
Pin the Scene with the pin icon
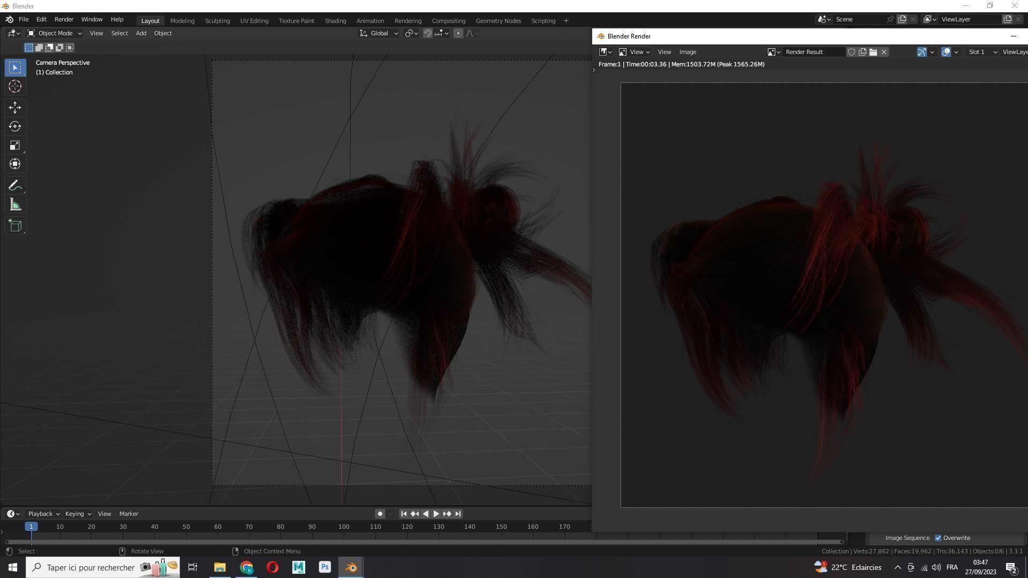(x=890, y=19)
